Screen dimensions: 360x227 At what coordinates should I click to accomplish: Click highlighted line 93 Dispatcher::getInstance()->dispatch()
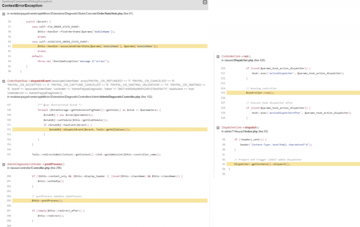(x=293, y=164)
